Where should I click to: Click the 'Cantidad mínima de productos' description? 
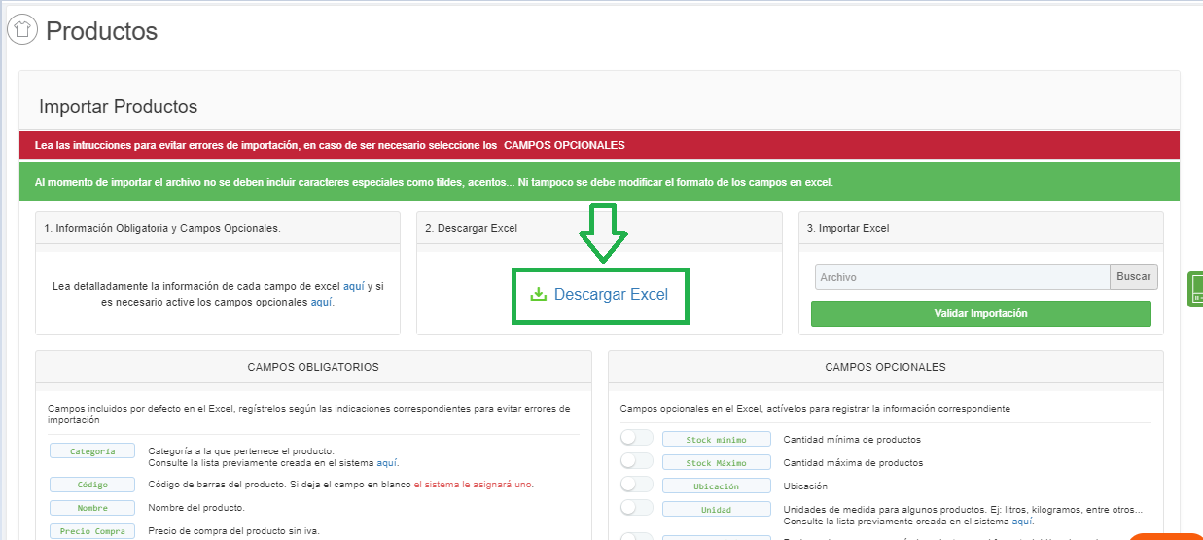click(x=852, y=440)
